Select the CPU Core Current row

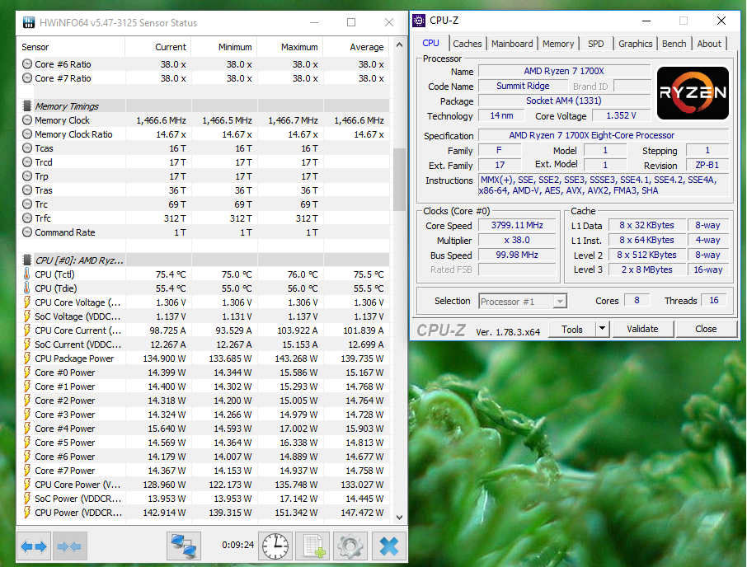coord(204,330)
